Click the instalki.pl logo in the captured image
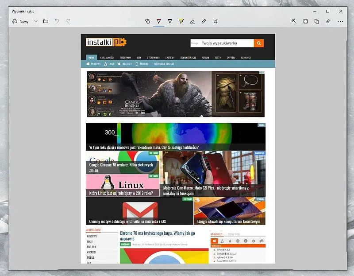This screenshot has width=354, height=276. [x=106, y=43]
